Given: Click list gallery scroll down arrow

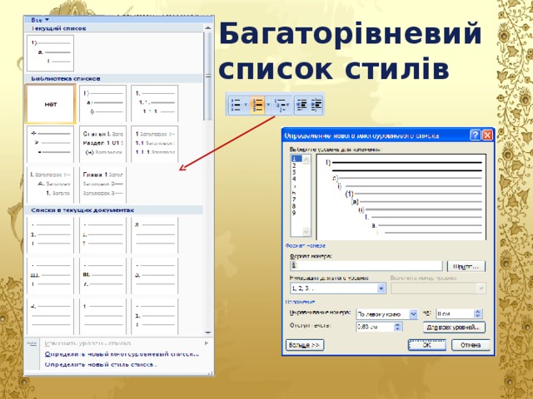Looking at the screenshot, I should point(208,332).
